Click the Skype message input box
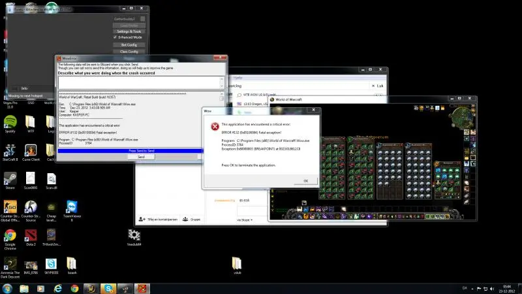522x294 pixels. click(252, 210)
